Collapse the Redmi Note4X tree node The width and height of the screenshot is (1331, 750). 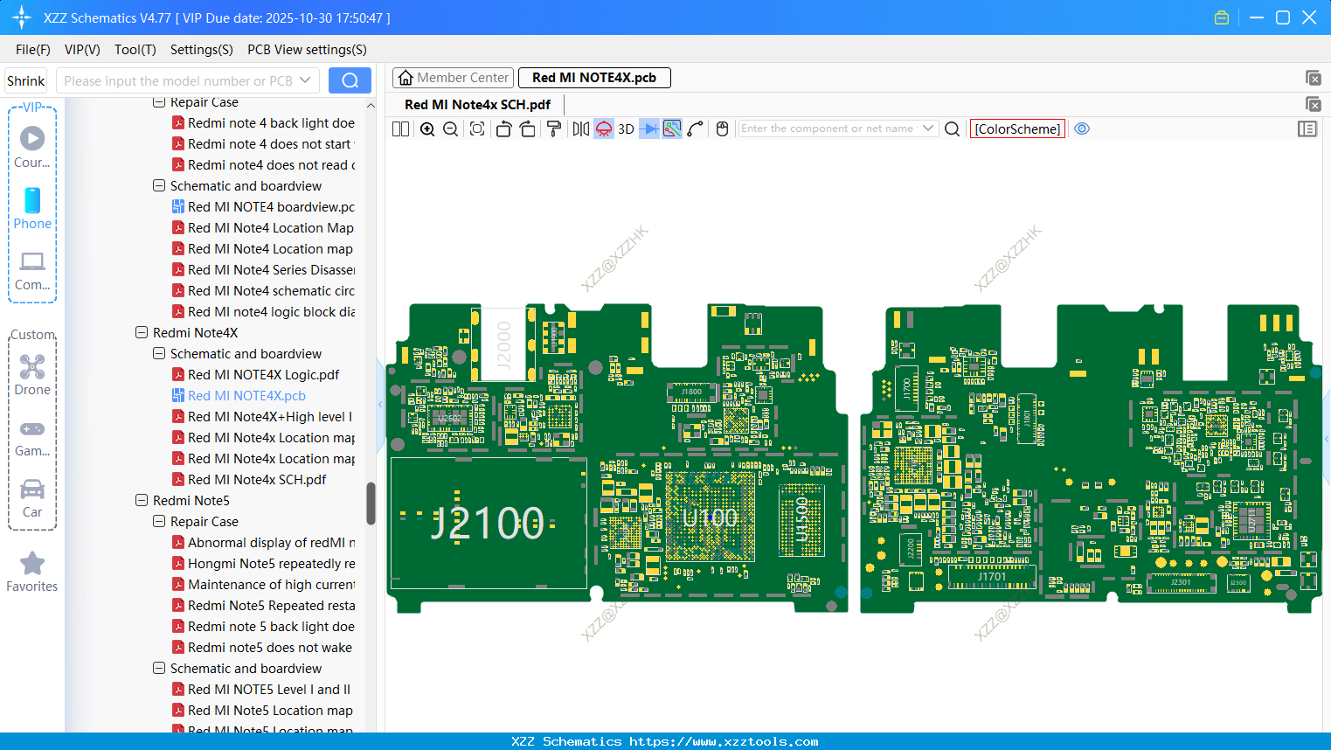click(x=142, y=333)
